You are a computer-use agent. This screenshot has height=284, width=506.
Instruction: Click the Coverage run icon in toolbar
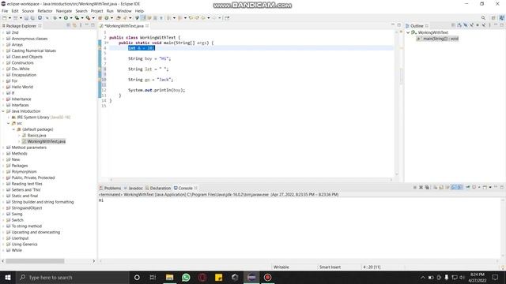tap(77, 18)
